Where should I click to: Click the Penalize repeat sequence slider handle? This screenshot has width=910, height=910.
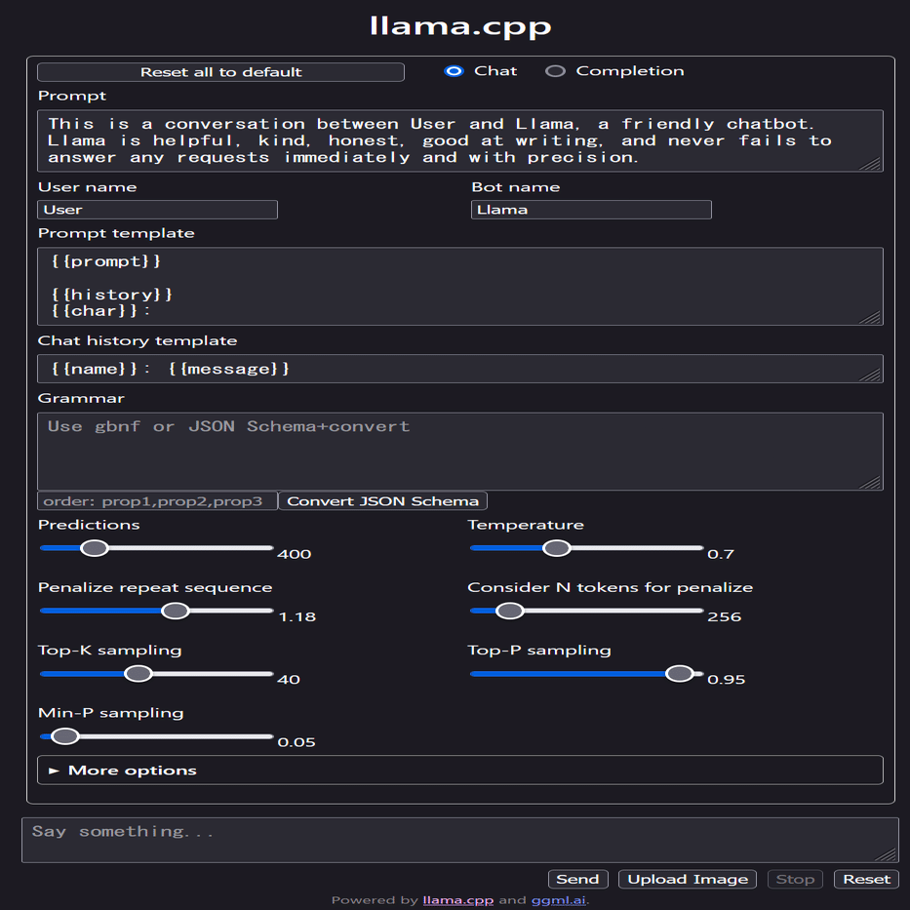tap(176, 611)
